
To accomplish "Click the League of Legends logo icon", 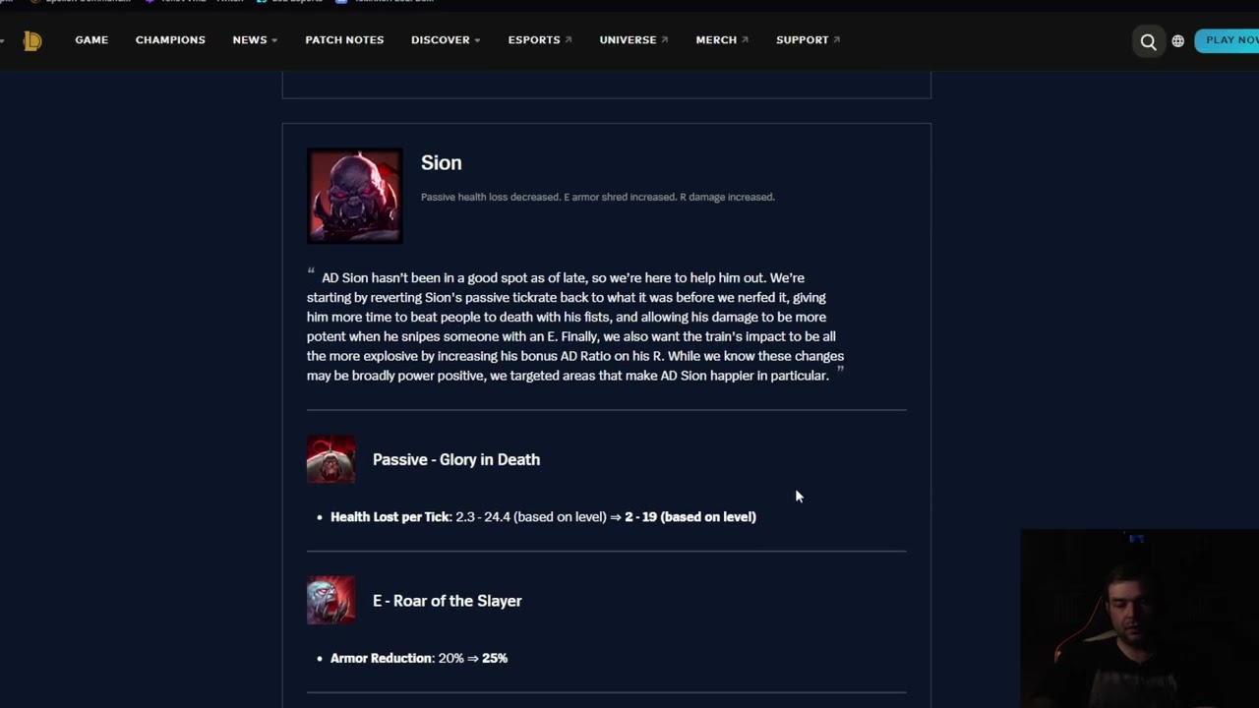I will pyautogui.click(x=32, y=40).
